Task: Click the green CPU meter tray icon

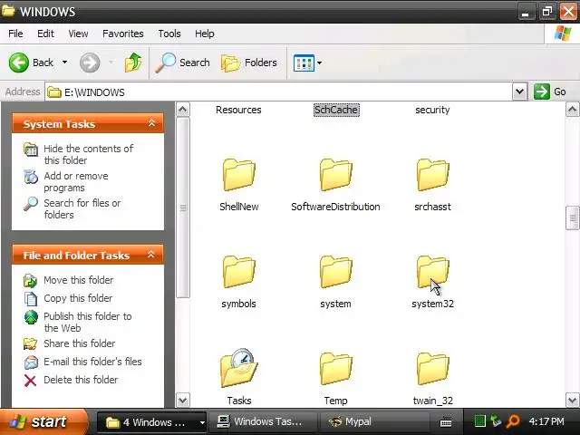Action: [x=479, y=421]
